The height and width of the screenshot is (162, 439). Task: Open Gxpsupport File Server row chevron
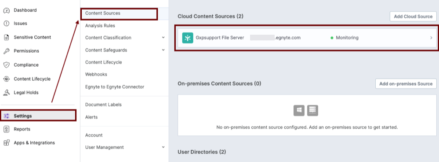click(431, 38)
